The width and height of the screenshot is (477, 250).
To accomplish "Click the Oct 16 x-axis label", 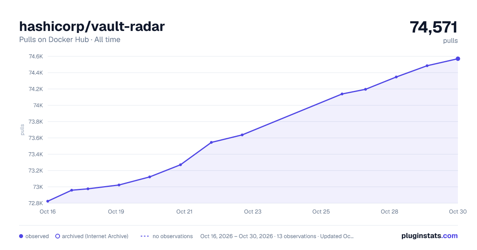I will [x=48, y=212].
